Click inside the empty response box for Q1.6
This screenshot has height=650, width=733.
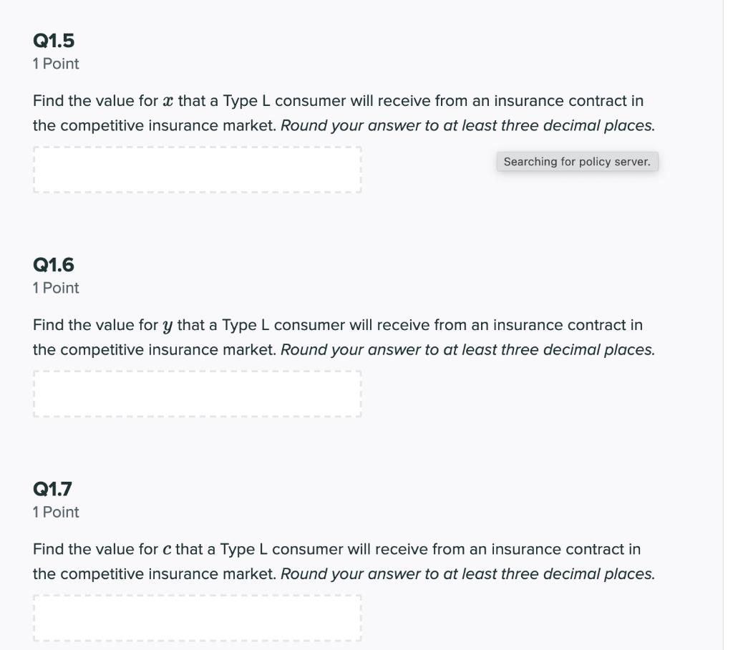(x=197, y=393)
